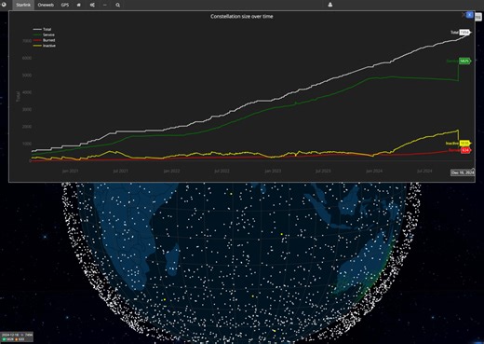
Task: Click the Jul 2021 axis label
Action: [120, 171]
